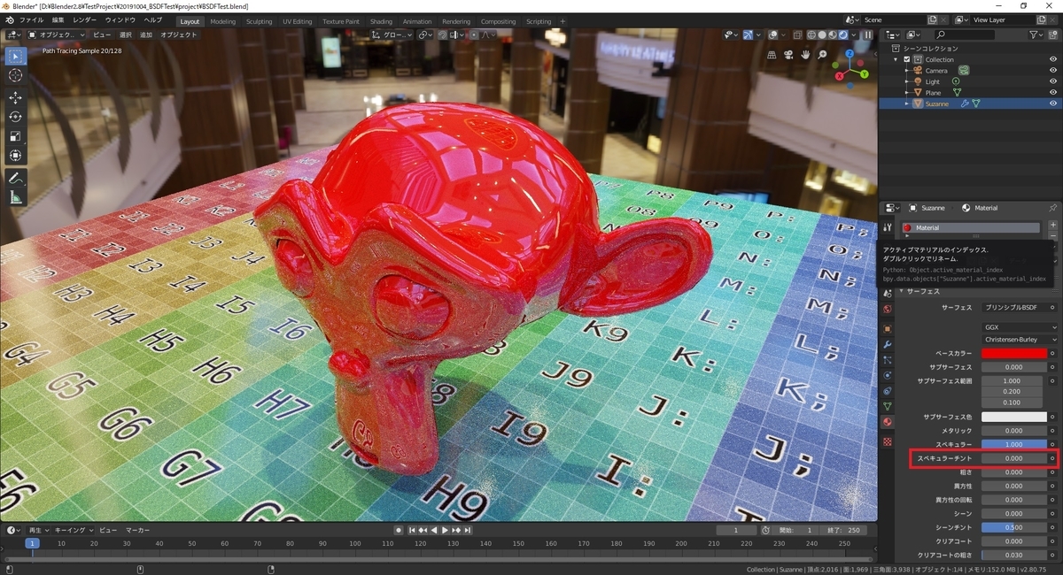Click the プリンシプルBSDF surface button

tap(1013, 308)
